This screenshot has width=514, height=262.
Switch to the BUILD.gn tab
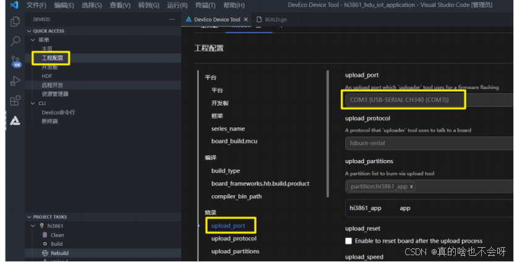276,20
